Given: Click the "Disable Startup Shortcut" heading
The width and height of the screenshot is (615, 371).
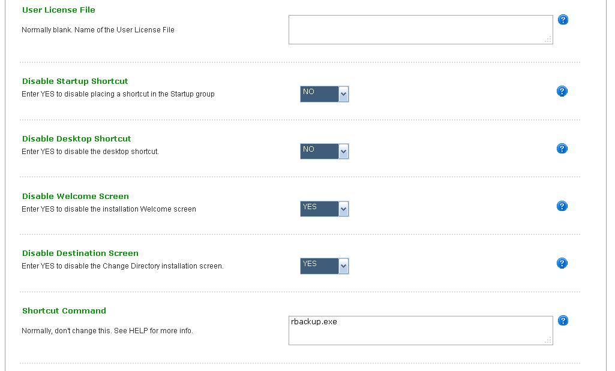Looking at the screenshot, I should click(x=75, y=82).
